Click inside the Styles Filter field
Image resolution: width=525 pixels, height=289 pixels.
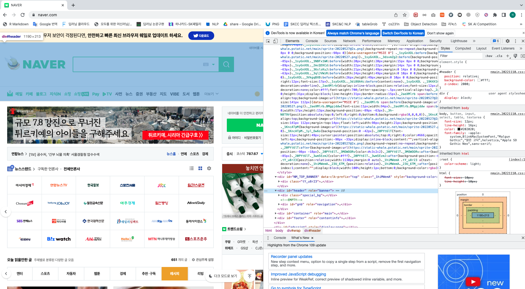[461, 56]
